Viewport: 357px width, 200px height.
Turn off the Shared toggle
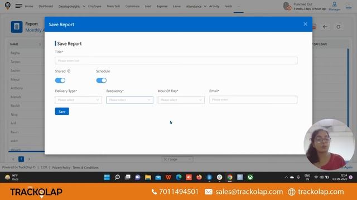60,80
